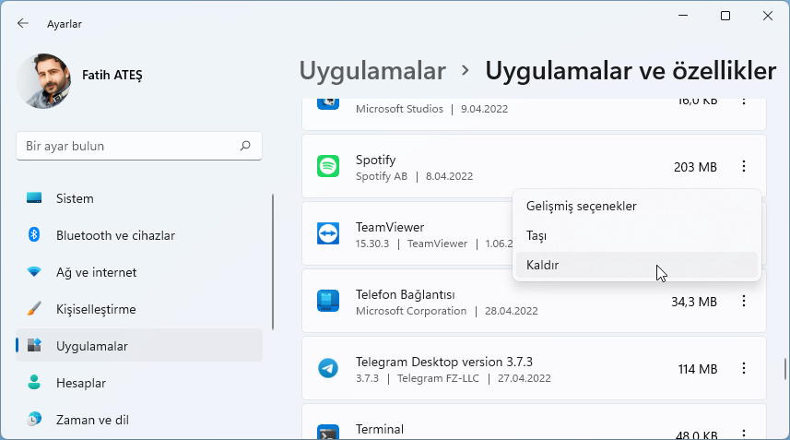Close the Ayarlar window
The image size is (790, 440).
click(x=768, y=16)
